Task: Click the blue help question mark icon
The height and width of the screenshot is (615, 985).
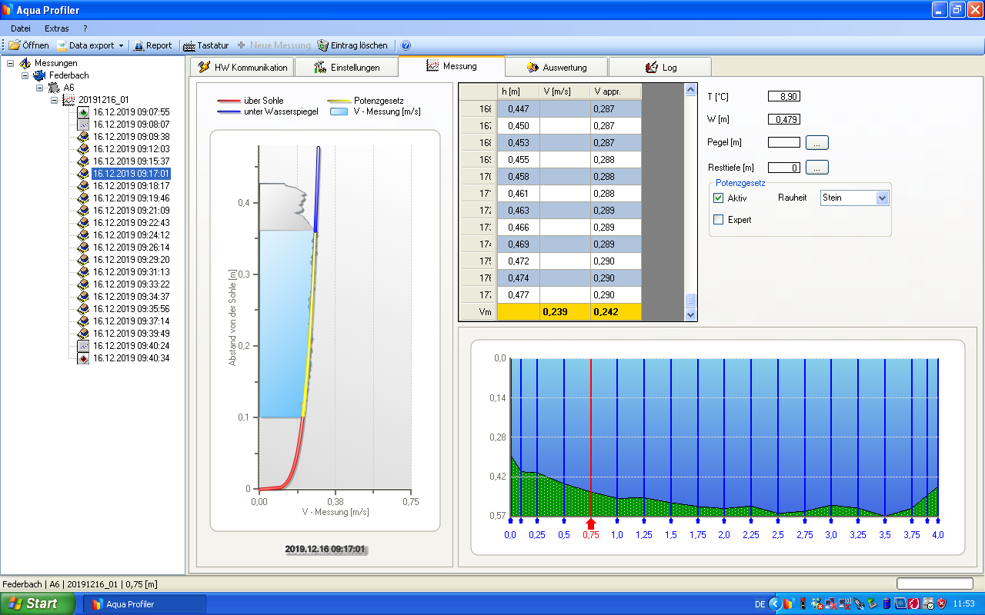Action: [406, 45]
